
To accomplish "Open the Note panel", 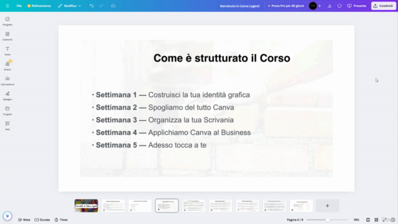I will [24, 220].
